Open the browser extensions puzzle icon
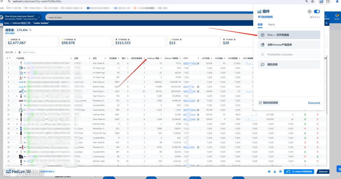 328,2
